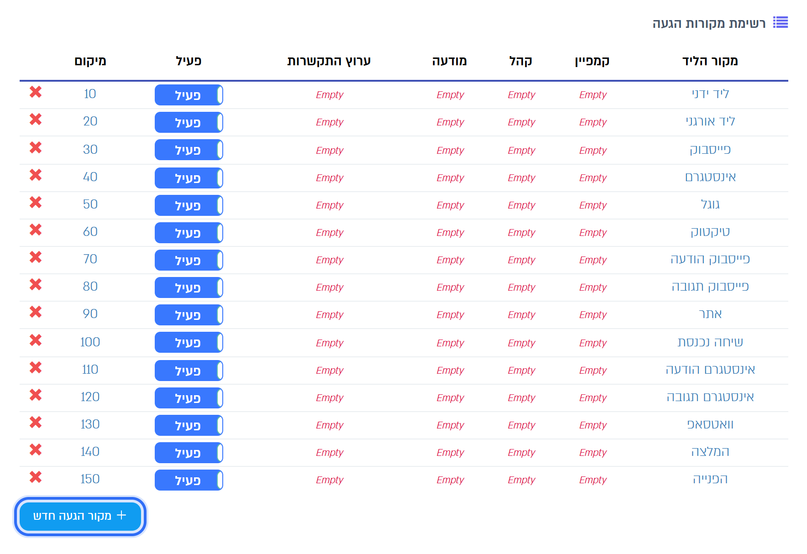Sort by the מיקום column header
The image size is (807, 554).
[x=90, y=61]
